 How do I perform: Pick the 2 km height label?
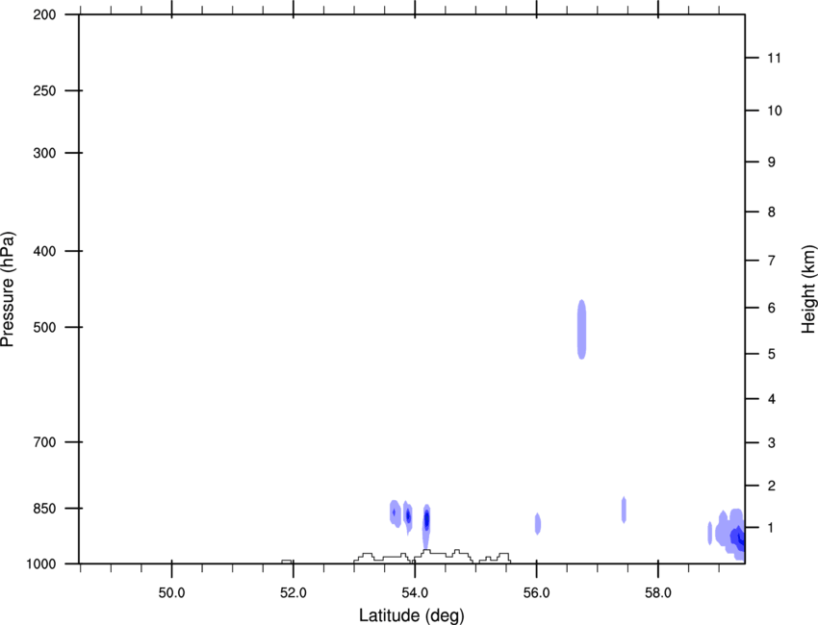[772, 486]
